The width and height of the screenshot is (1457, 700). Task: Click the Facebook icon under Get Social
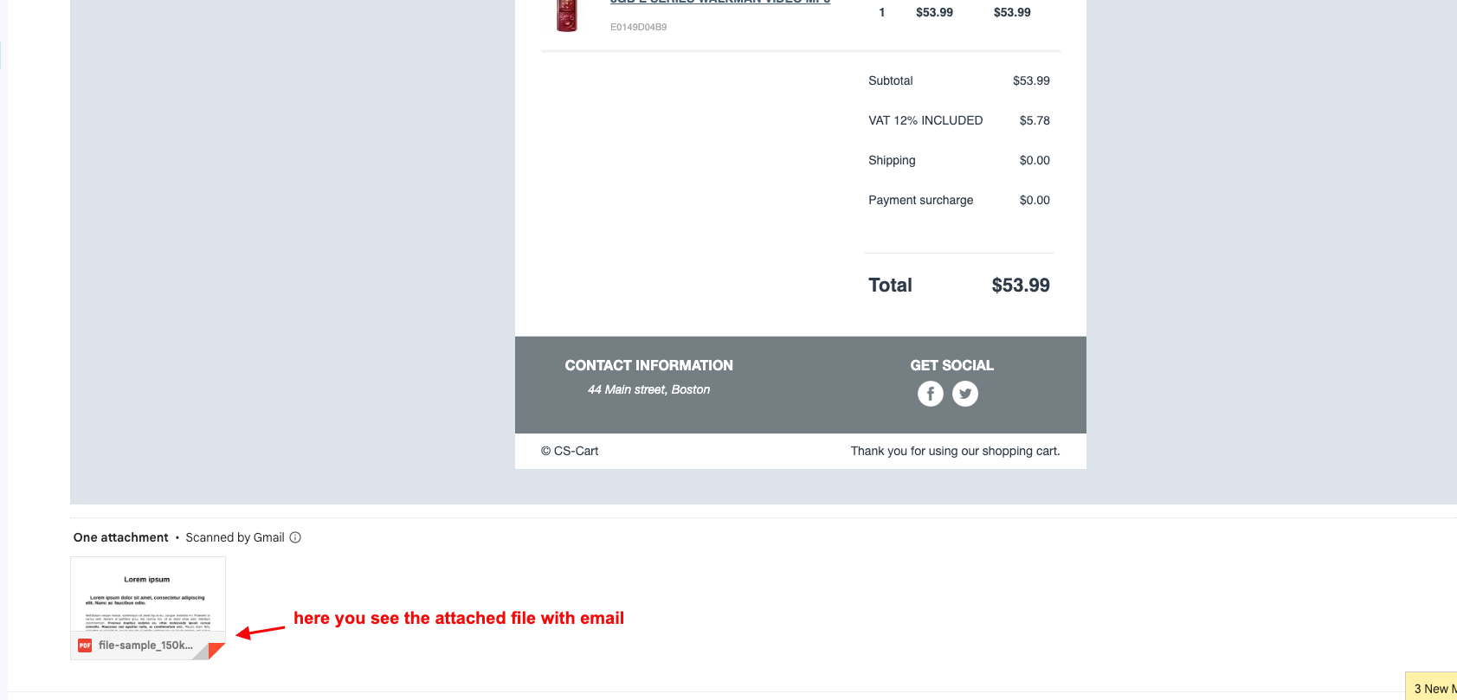930,394
